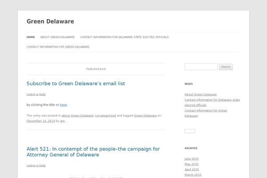Click the ARCHIVES sidebar heading
This screenshot has width=267, height=178.
tap(191, 148)
